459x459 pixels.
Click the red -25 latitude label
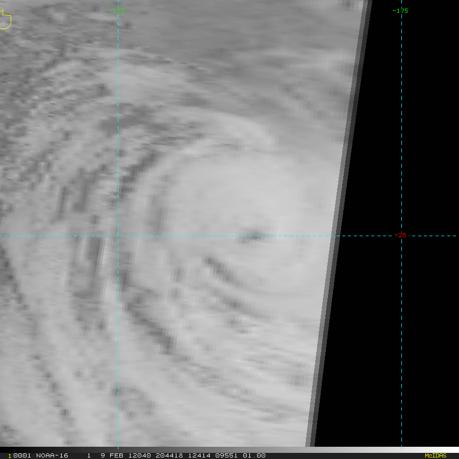[x=400, y=235]
